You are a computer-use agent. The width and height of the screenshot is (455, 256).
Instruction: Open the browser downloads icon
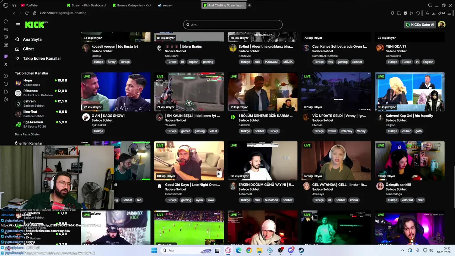point(434,13)
